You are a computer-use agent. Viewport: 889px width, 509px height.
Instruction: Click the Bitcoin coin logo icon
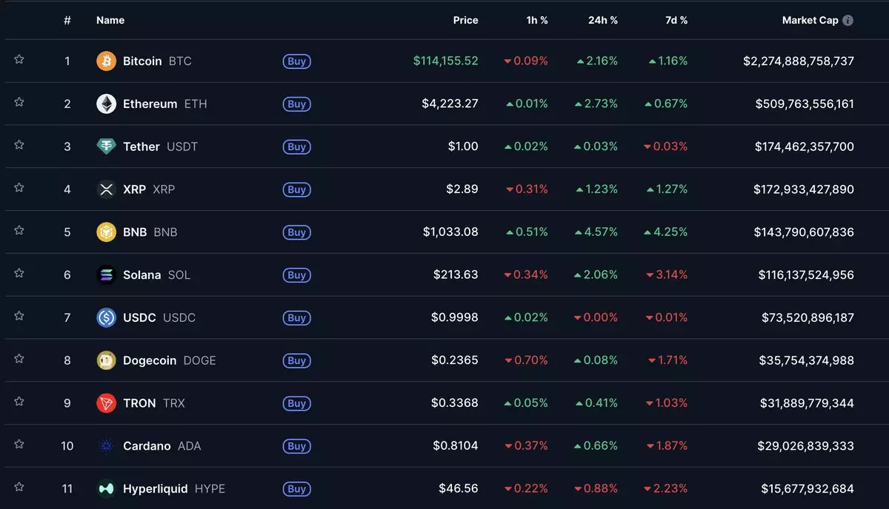tap(107, 61)
